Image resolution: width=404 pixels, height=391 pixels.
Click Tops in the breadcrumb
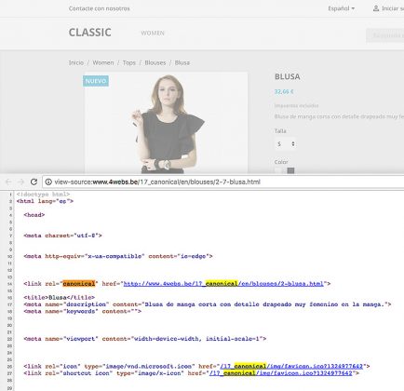click(129, 62)
